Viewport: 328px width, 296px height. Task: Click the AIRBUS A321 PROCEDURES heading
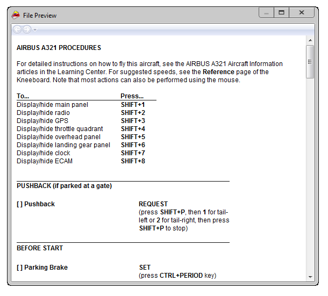tap(59, 48)
